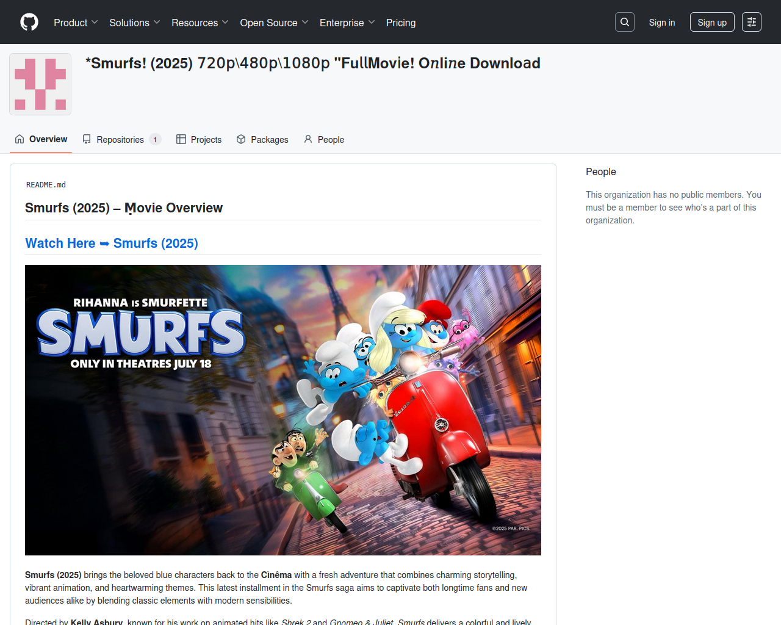781x625 pixels.
Task: Click the People sidebar heading
Action: 601,172
